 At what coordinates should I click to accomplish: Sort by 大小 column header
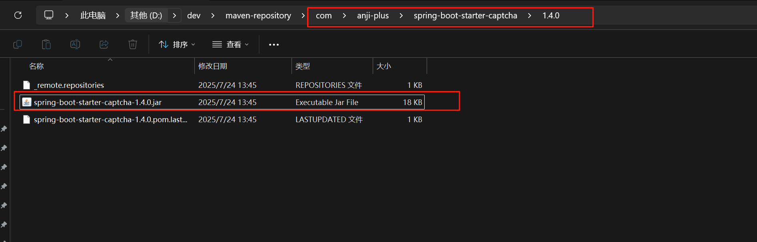pyautogui.click(x=384, y=66)
